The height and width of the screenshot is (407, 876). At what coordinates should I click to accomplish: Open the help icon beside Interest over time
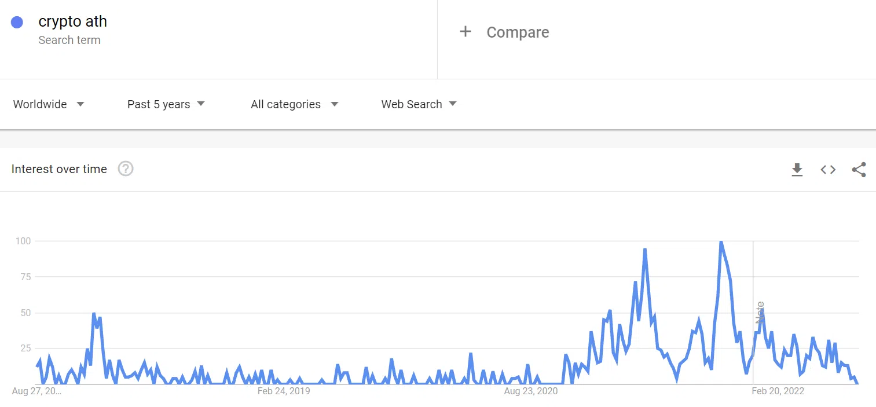(x=126, y=169)
